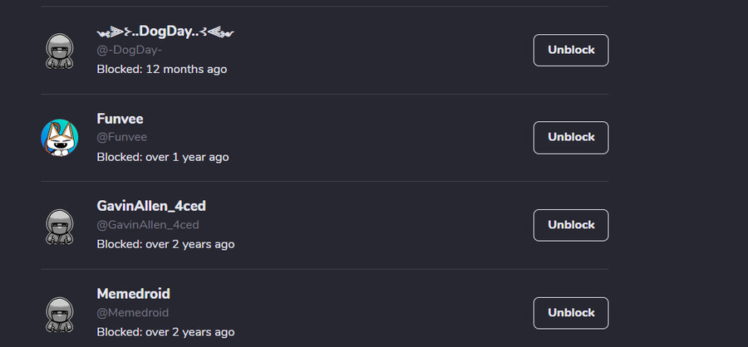
Task: Open the Funvee display name
Action: coord(120,119)
